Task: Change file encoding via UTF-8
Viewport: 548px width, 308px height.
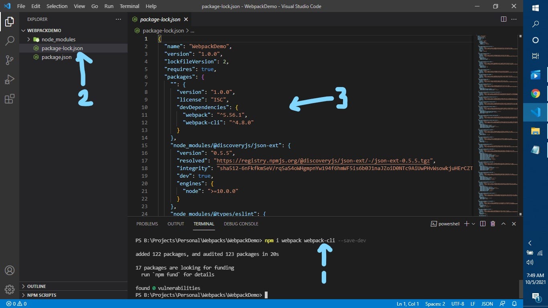Action: pyautogui.click(x=458, y=304)
